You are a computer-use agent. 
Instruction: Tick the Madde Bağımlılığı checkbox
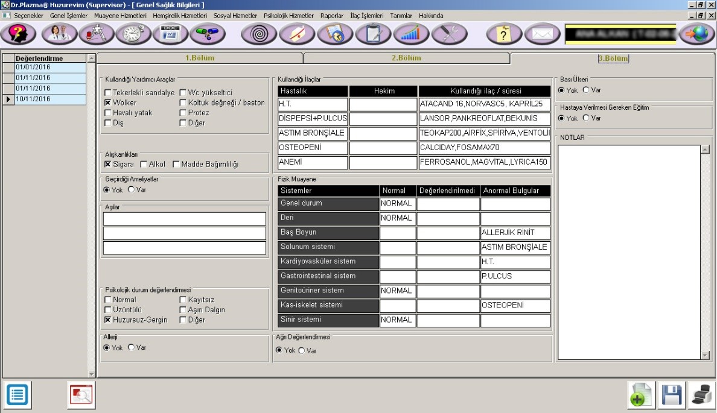point(176,164)
